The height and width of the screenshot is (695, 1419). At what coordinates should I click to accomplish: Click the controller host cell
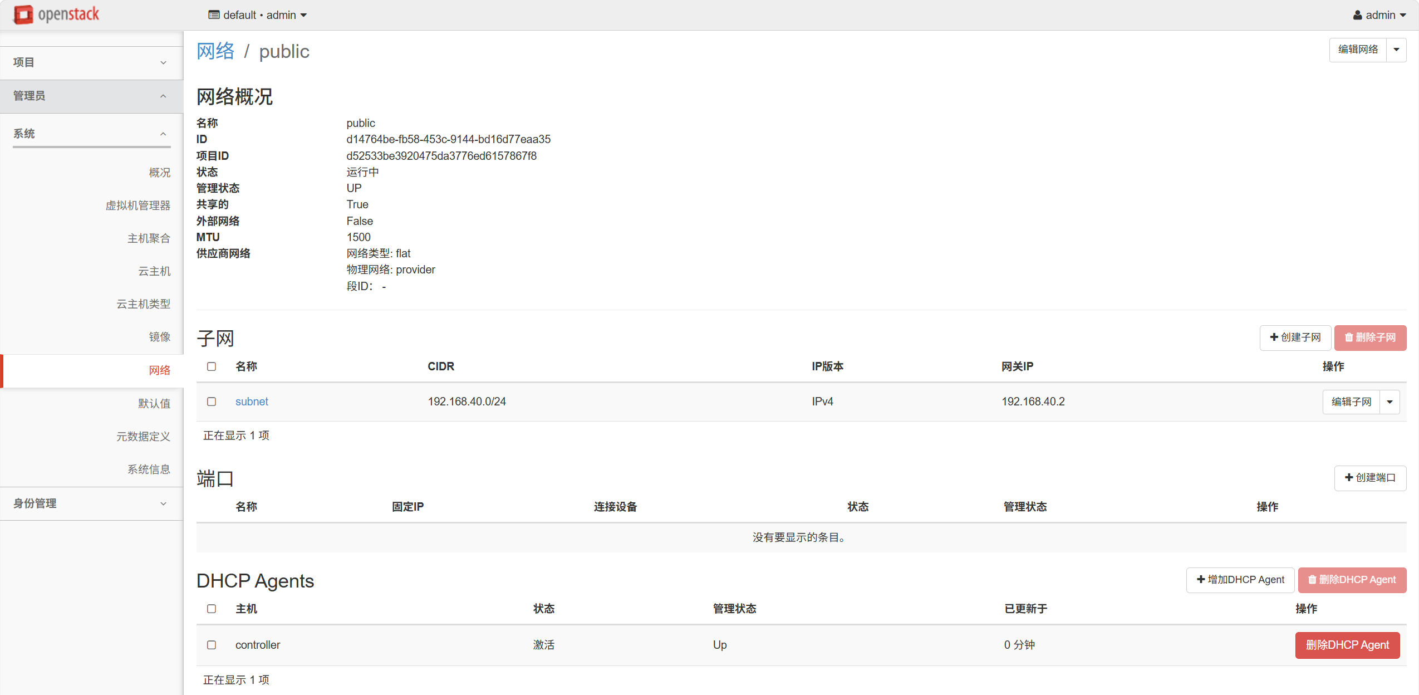[258, 645]
